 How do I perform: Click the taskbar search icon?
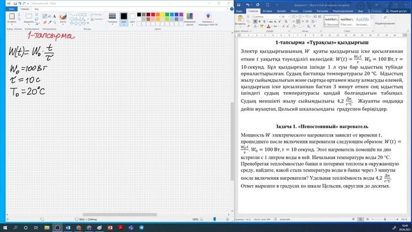15,227
